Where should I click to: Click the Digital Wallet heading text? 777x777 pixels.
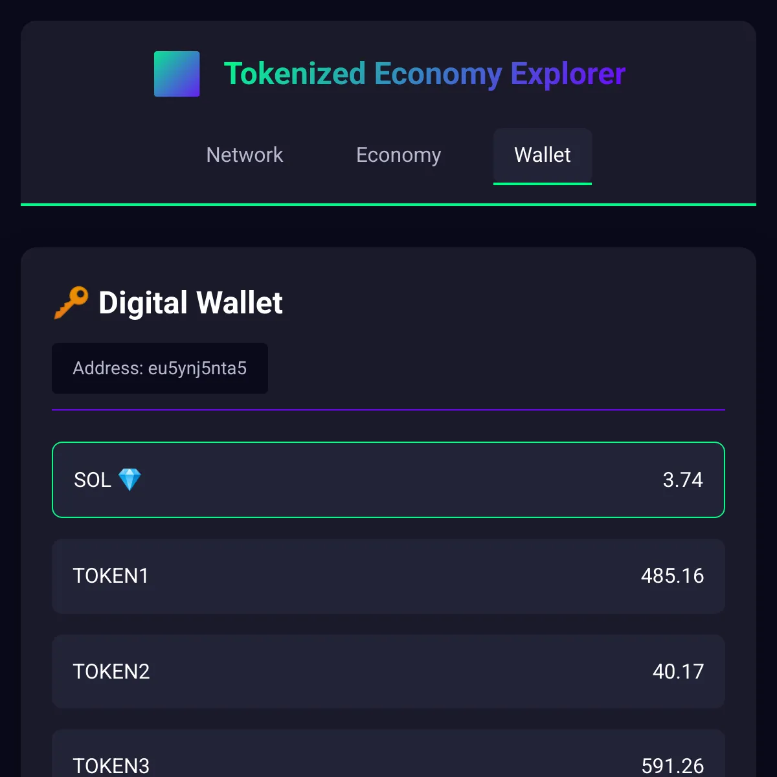190,302
